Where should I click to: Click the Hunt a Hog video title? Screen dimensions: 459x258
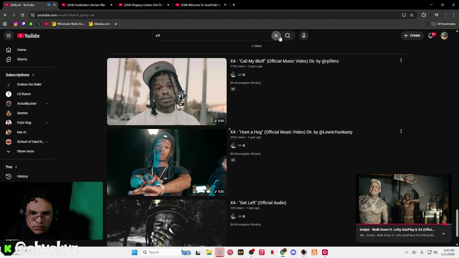point(291,132)
